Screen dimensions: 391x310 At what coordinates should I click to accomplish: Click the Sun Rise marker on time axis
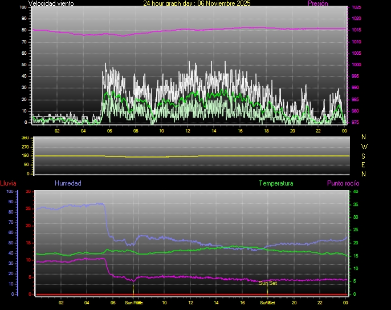point(133,303)
